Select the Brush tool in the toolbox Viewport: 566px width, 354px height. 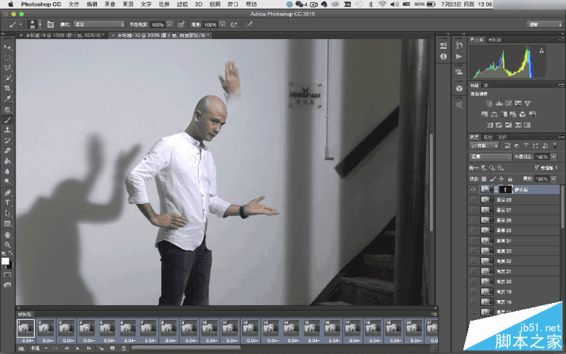pyautogui.click(x=8, y=120)
